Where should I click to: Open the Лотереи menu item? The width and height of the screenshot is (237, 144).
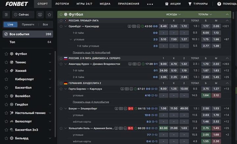coord(62,4)
